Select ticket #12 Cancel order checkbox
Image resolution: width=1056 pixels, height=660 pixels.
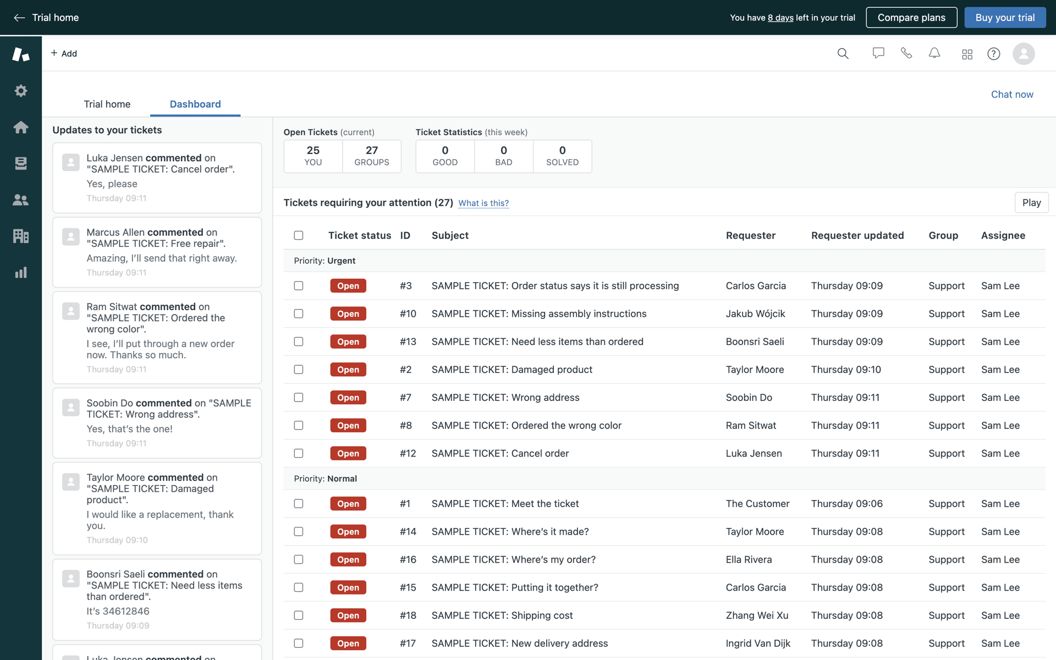point(299,453)
